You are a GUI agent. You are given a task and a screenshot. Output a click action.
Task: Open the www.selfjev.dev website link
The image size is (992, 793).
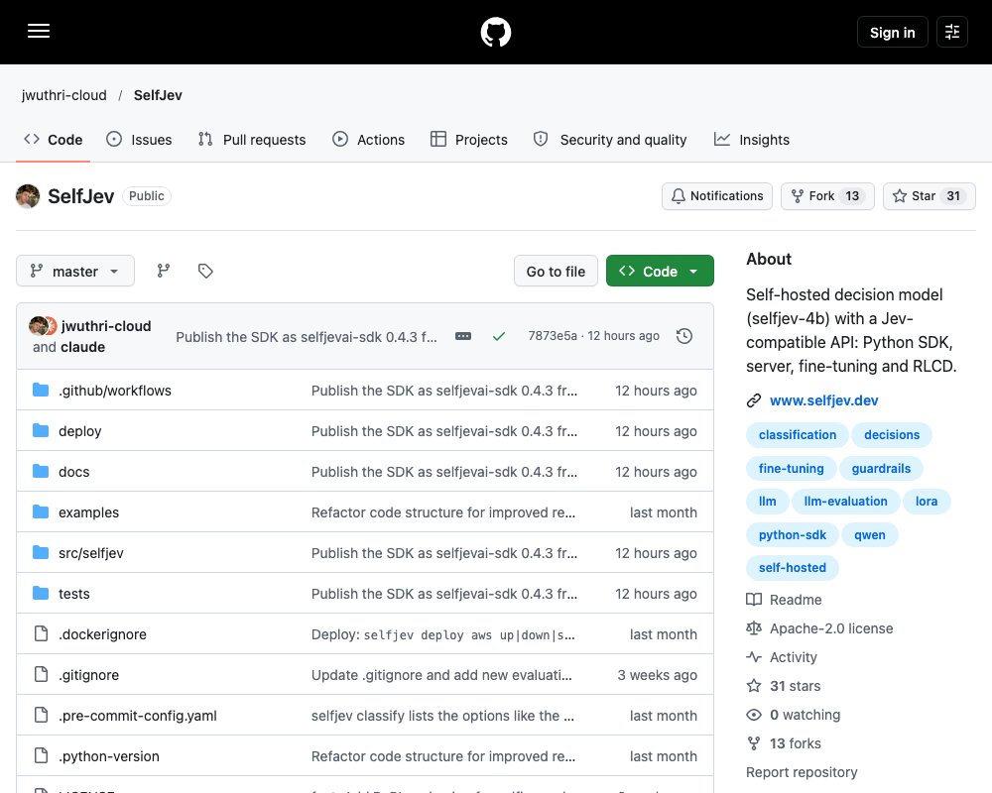coord(823,400)
